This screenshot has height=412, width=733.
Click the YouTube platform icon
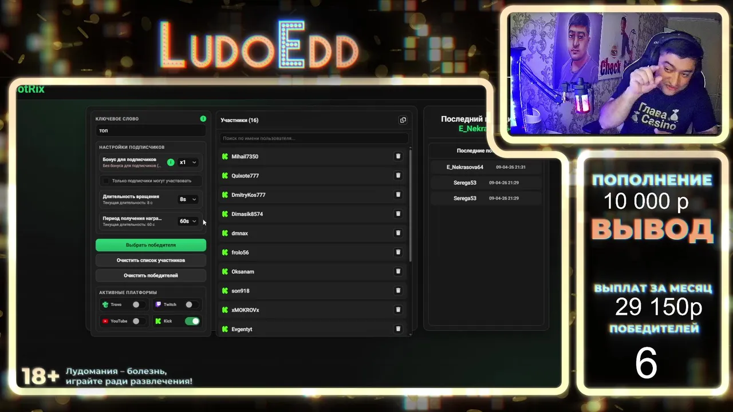105,321
